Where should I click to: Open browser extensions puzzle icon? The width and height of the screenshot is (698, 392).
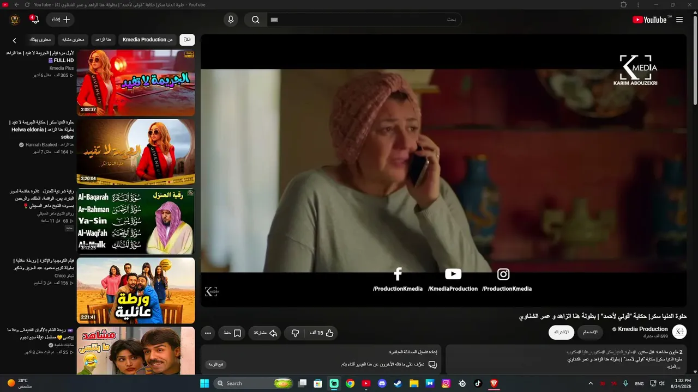point(624,4)
